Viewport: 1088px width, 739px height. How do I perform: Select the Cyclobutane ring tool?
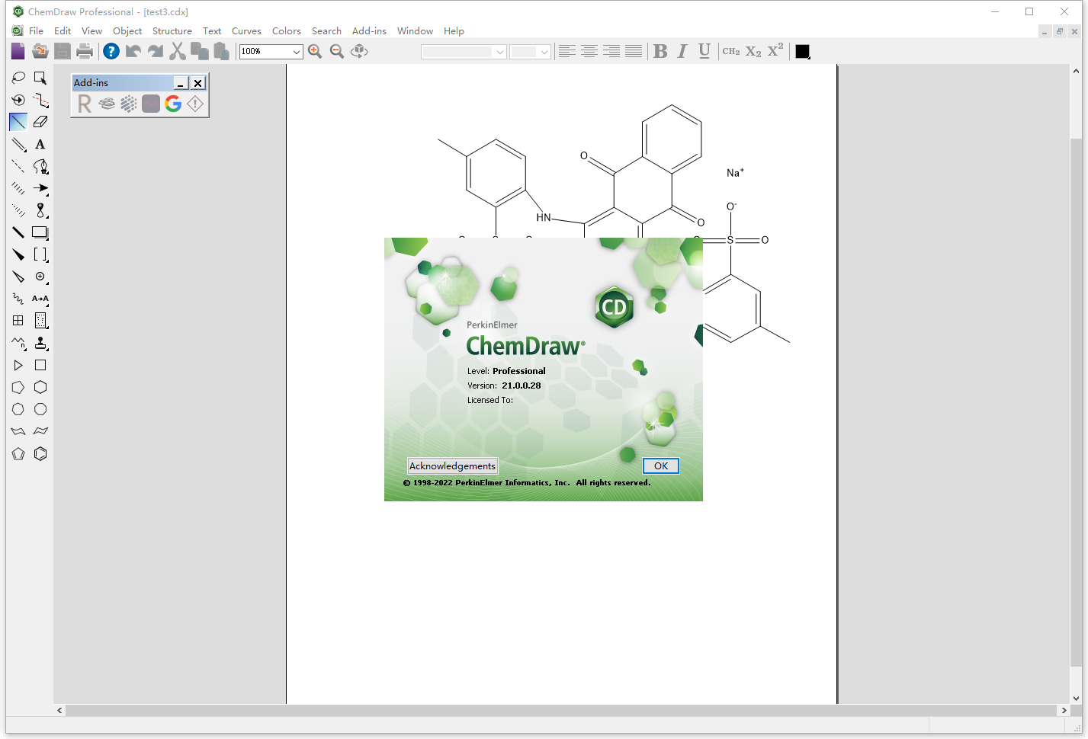[40, 366]
